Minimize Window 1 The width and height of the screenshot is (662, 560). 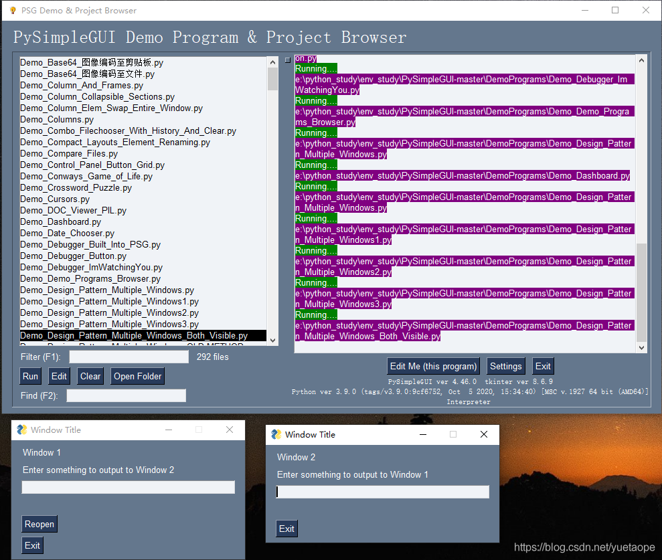[169, 430]
